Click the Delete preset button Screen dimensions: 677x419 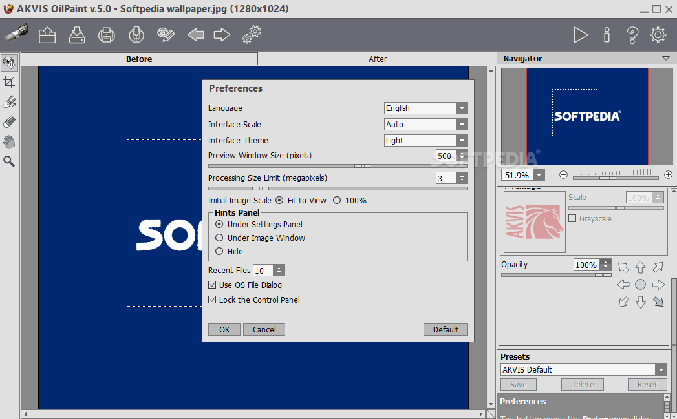coord(582,384)
